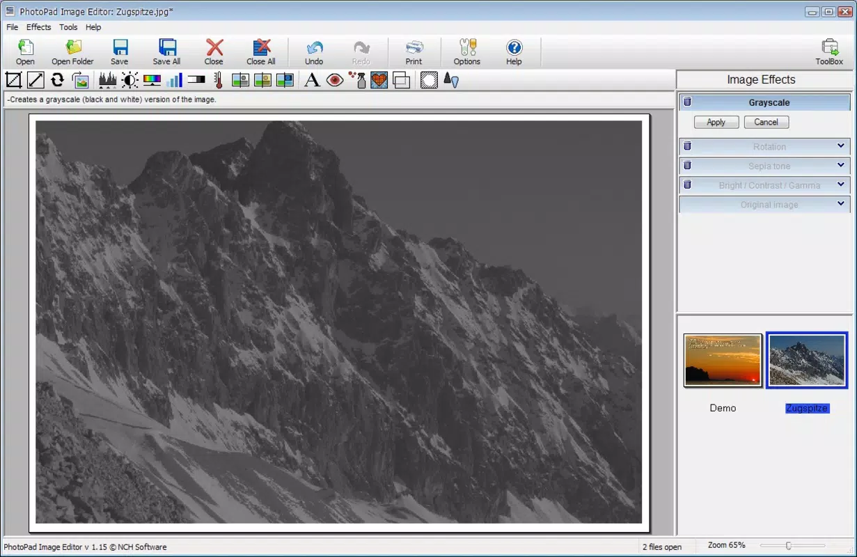Click the thermometer Temperature icon
857x557 pixels.
tap(218, 80)
